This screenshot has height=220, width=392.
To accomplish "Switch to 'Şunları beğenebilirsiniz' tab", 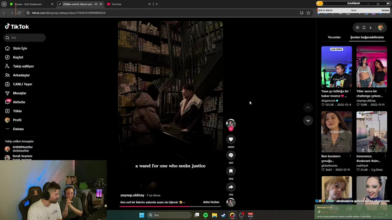I will tap(367, 37).
